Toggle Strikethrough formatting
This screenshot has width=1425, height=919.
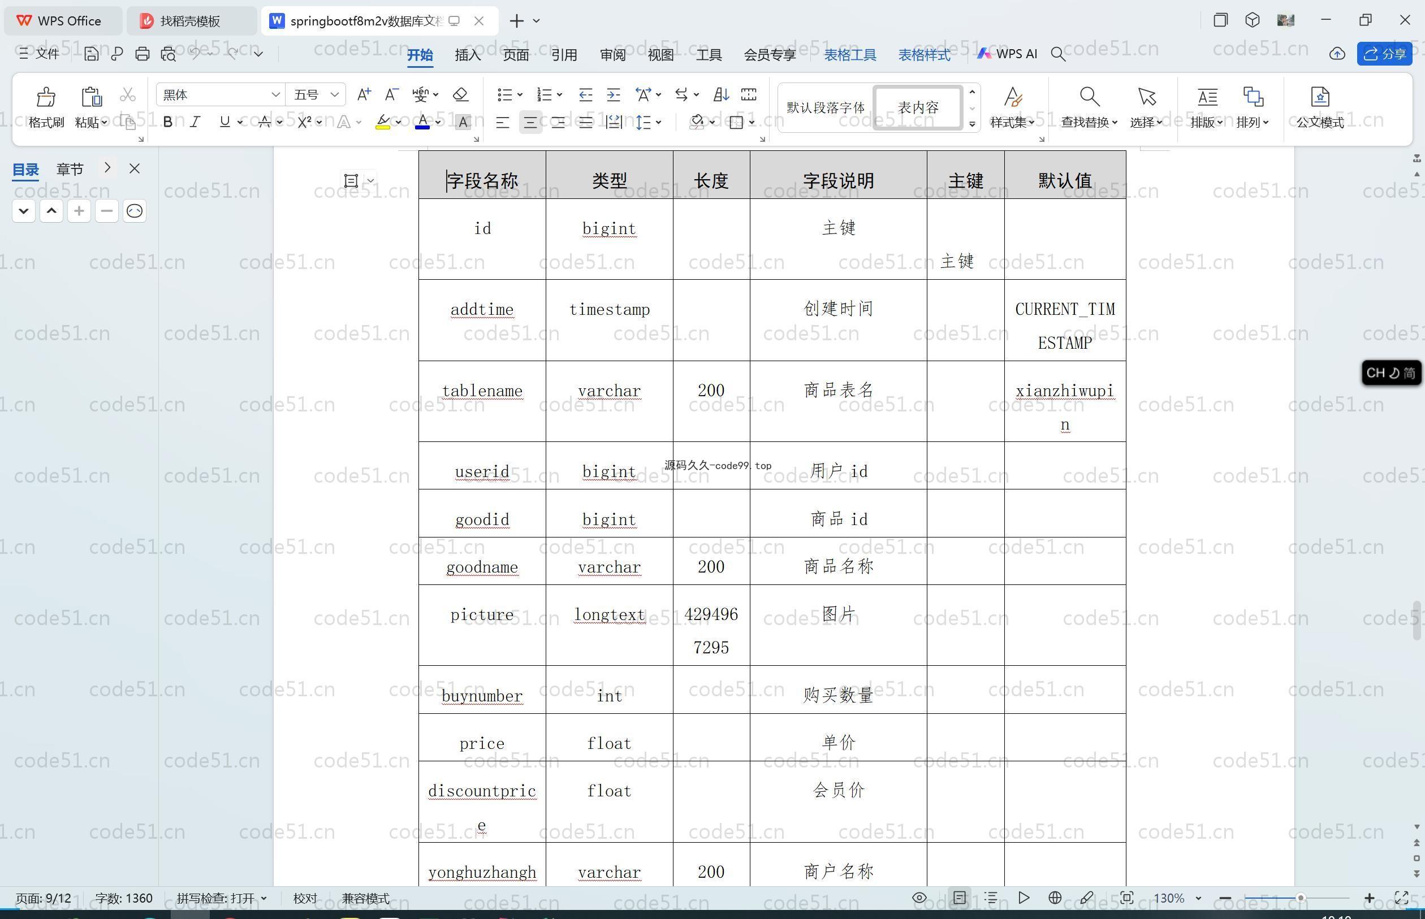(265, 122)
